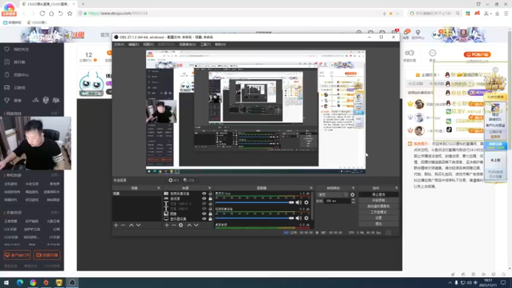Adjust 麦克风/Aux volume slider
This screenshot has height=288, width=512.
(x=254, y=202)
